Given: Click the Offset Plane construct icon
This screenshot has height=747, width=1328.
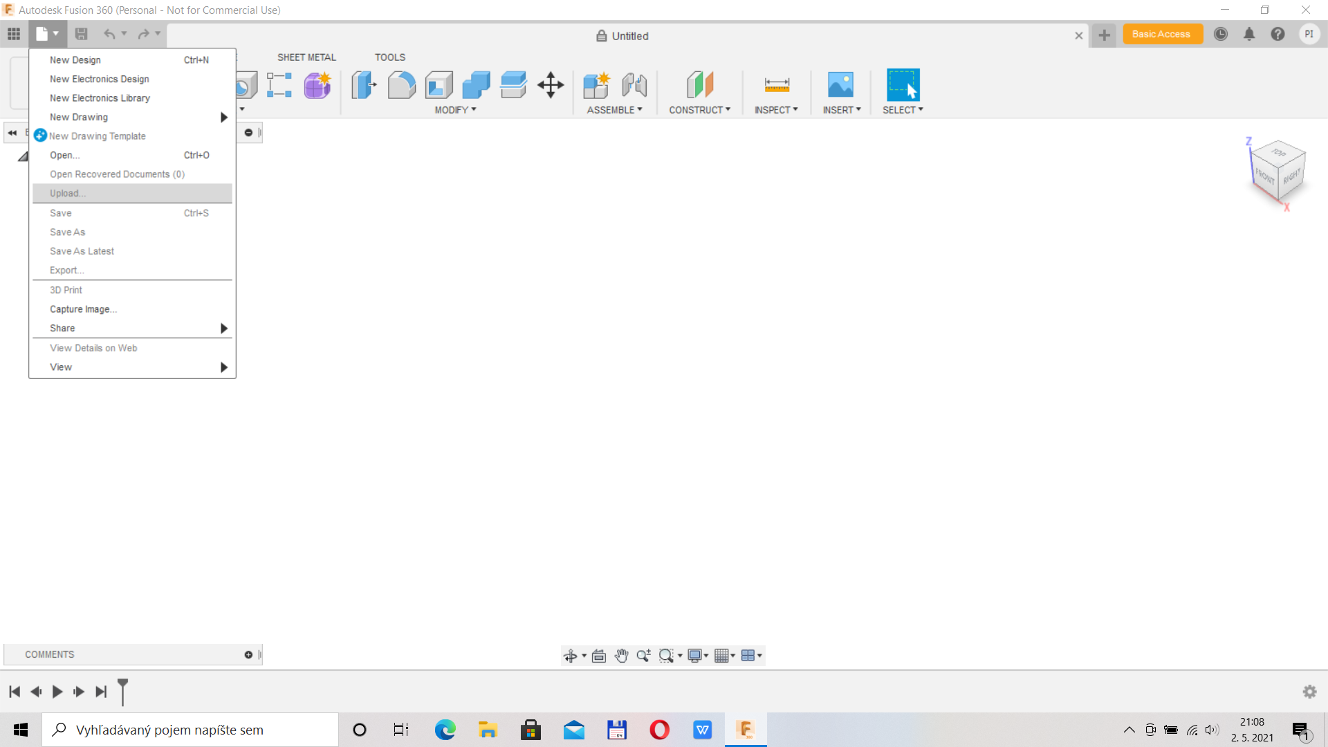Looking at the screenshot, I should click(699, 85).
